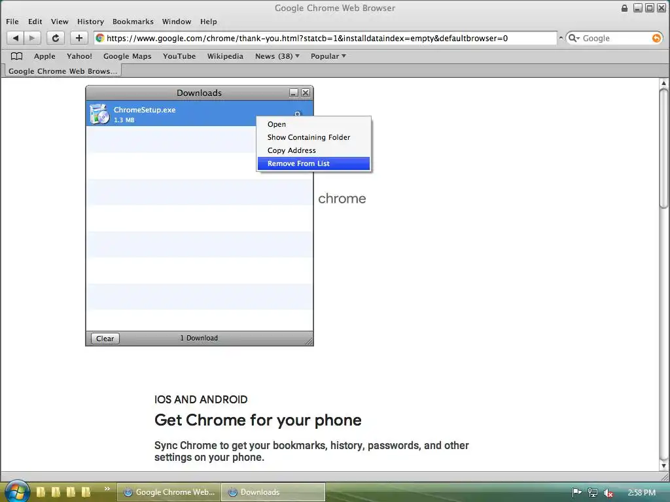Click the Get Chrome for your phone heading

[x=258, y=420]
